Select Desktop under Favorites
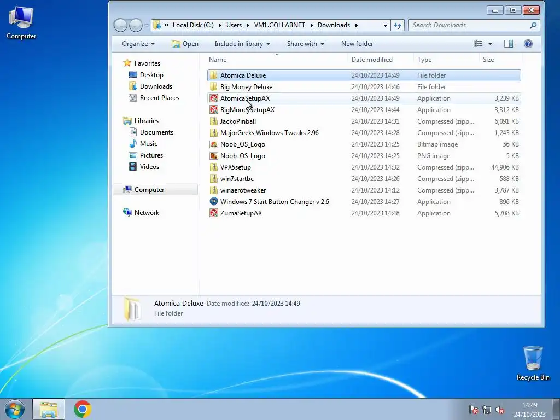560x420 pixels. click(151, 74)
